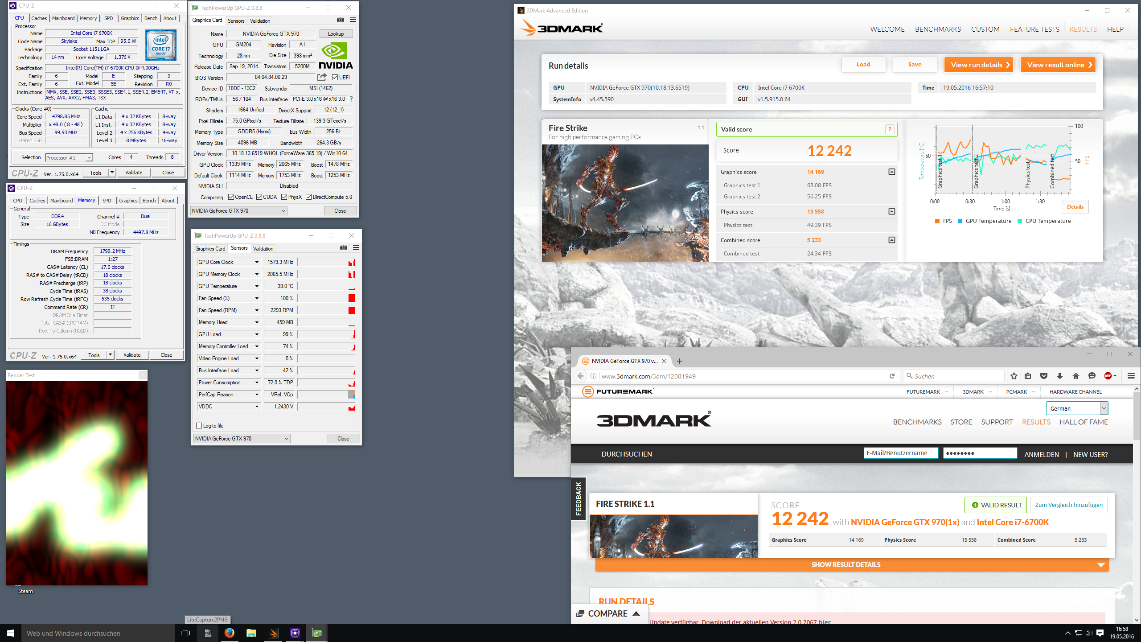Click the Valid score question mark icon

click(890, 129)
